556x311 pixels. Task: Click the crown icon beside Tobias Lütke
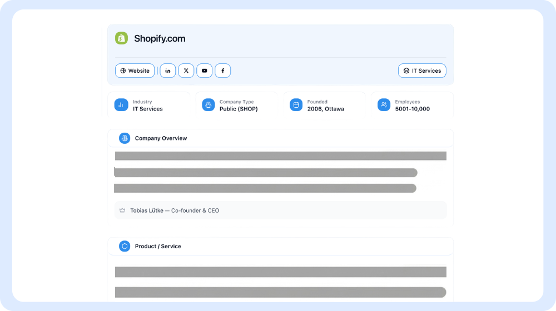pos(122,210)
